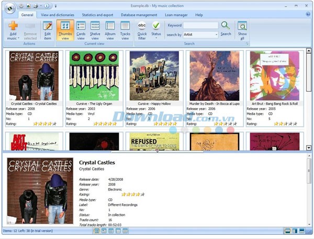This screenshot has width=314, height=239.
Task: Open the View and dictionaries tab
Action: (57, 15)
